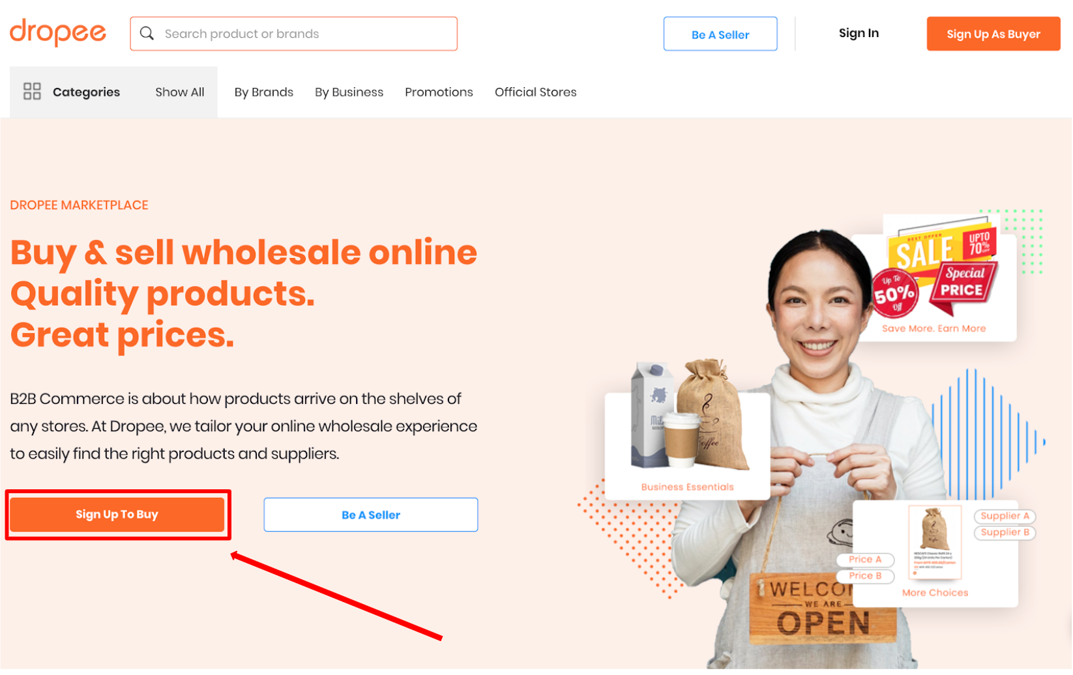Go to Promotions page

pos(439,92)
